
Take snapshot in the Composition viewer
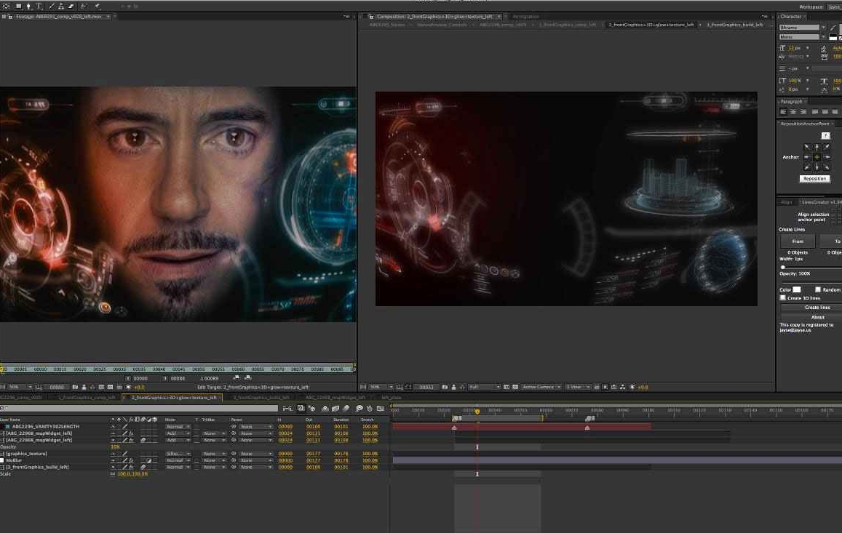(x=445, y=387)
